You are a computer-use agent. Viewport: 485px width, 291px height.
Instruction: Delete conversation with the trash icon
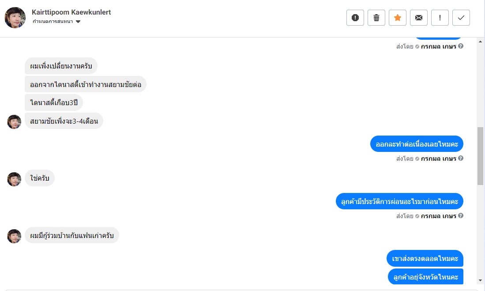[x=376, y=18]
